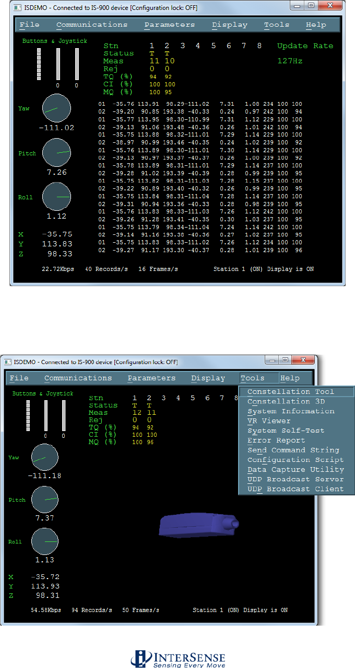The height and width of the screenshot is (668, 355).
Task: Click the ISDEMO title bar icon in the data-listing window
Action: click(17, 8)
